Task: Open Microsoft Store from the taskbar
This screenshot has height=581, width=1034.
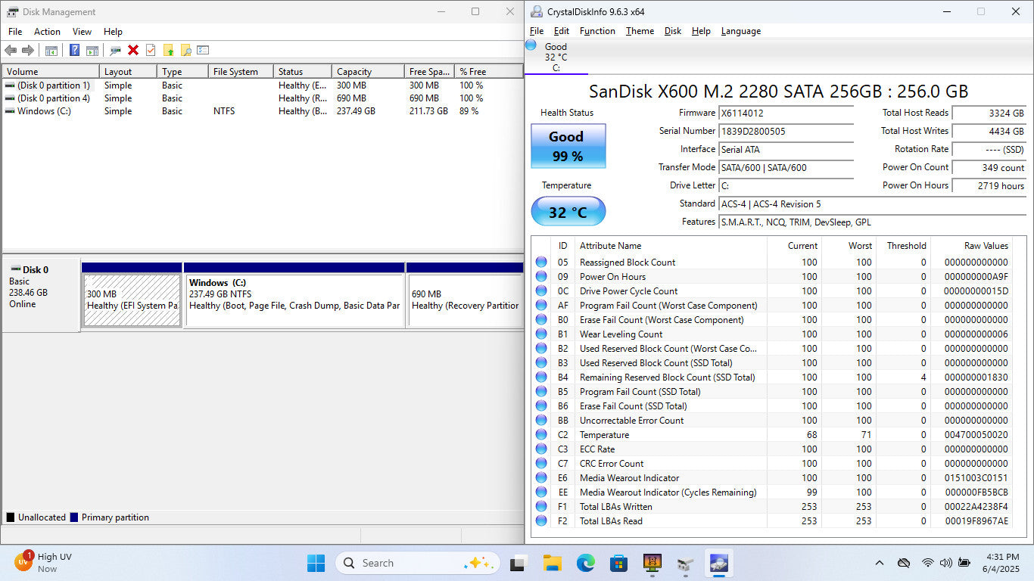Action: [x=618, y=563]
